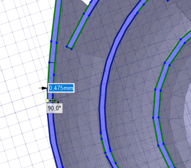This screenshot has width=191, height=168.
Task: Click the 0,475mm dimension input field
Action: click(61, 88)
